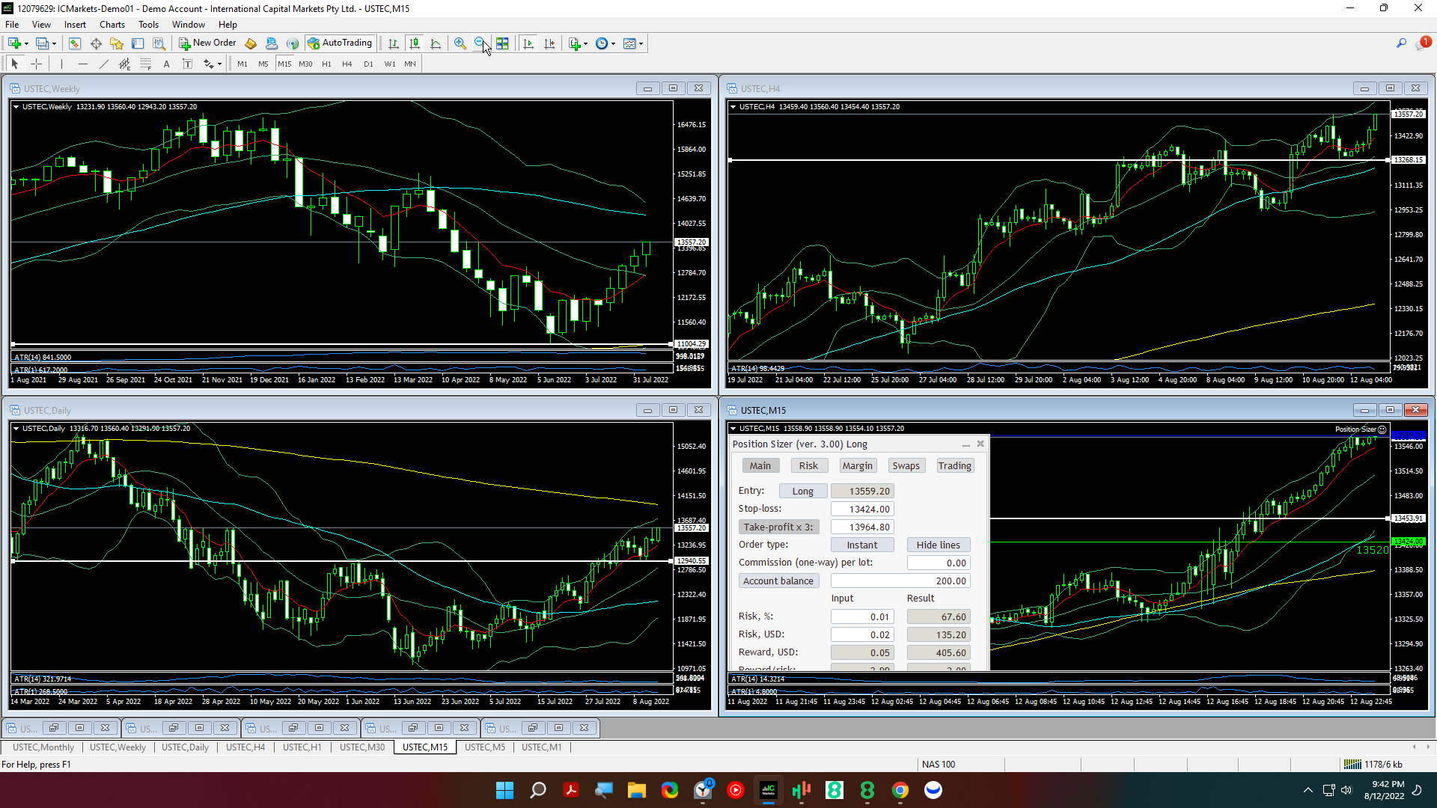Switch timeframe to M1
This screenshot has height=808, width=1437.
242,64
